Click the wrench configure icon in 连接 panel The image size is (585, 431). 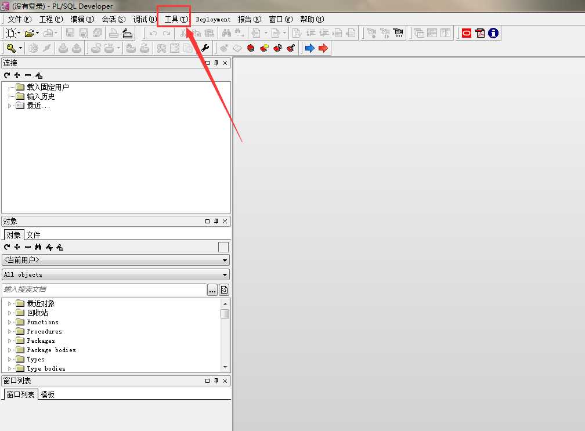point(38,75)
